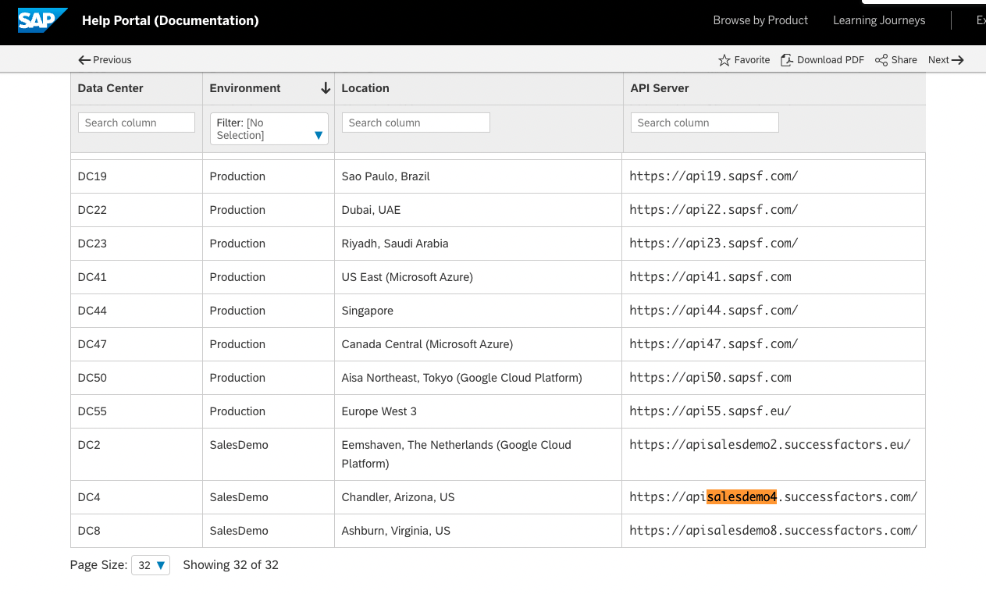Click highlighted salesdemo4 text
This screenshot has height=594, width=986.
(742, 497)
